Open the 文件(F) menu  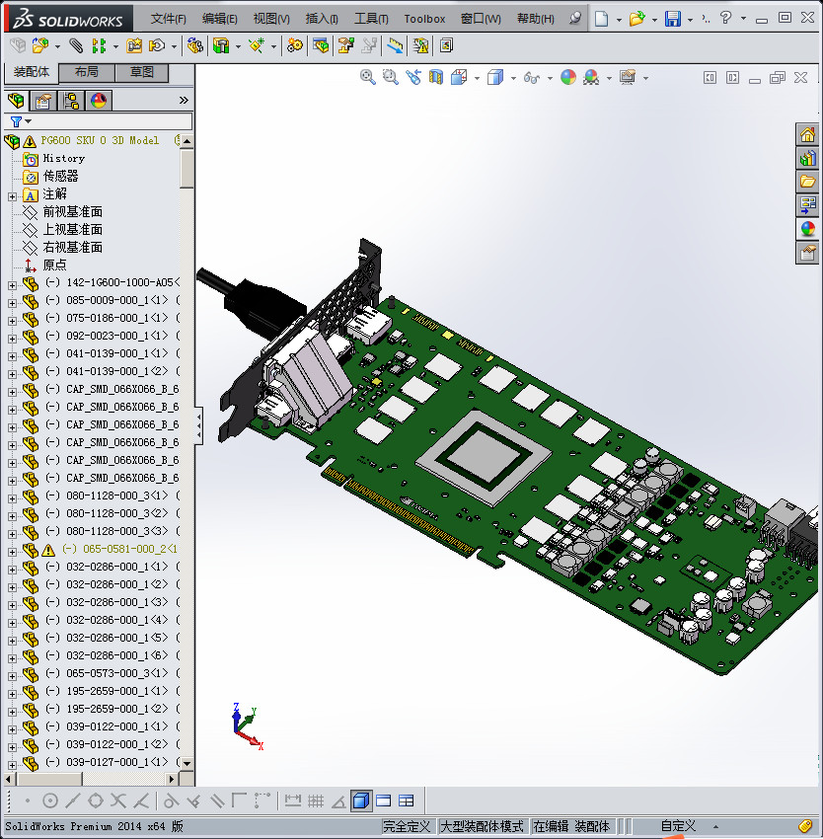click(168, 19)
